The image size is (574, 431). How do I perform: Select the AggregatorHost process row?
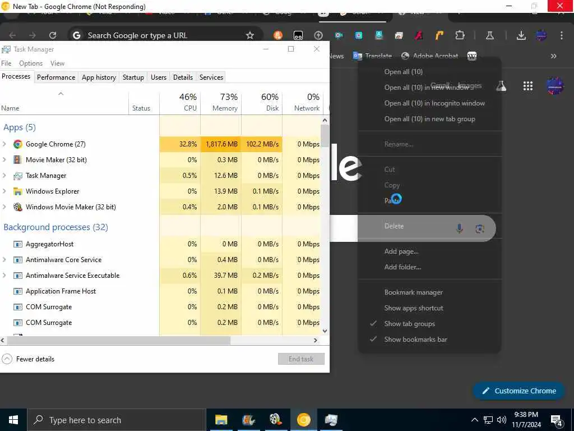[160, 244]
